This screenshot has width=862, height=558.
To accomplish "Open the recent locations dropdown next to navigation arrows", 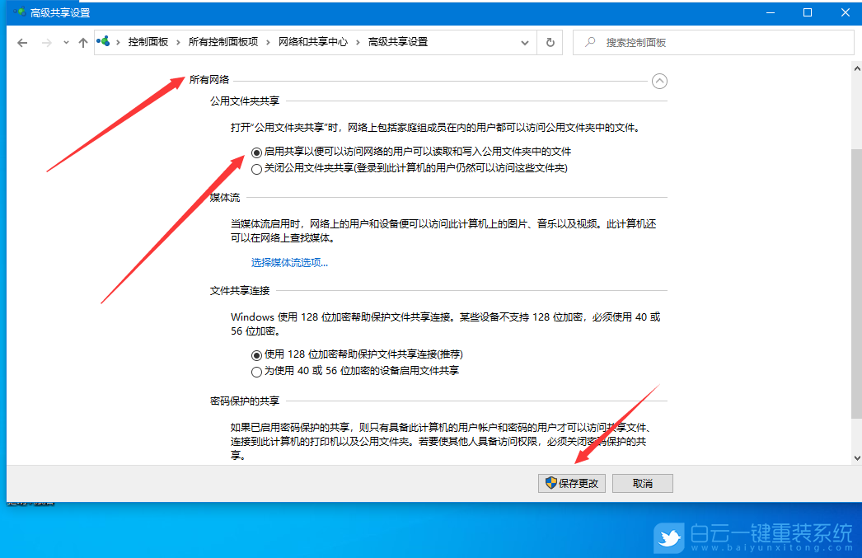I will pyautogui.click(x=64, y=41).
